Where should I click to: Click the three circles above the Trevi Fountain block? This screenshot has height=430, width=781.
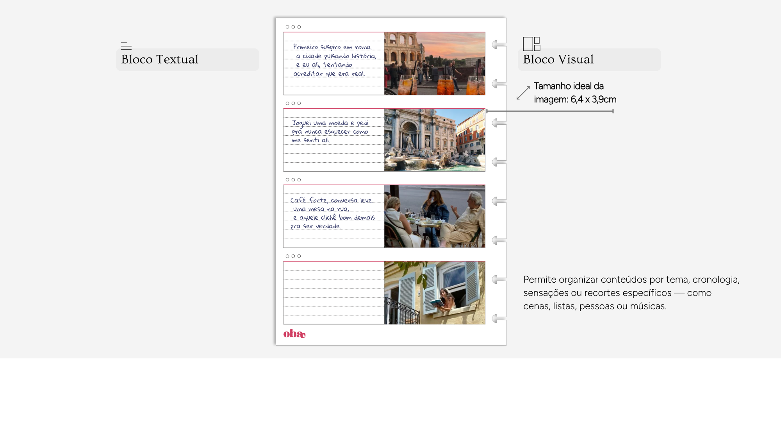[x=293, y=104]
